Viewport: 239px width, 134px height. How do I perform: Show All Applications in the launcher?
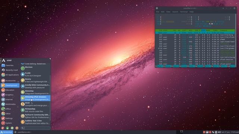(x=10, y=75)
